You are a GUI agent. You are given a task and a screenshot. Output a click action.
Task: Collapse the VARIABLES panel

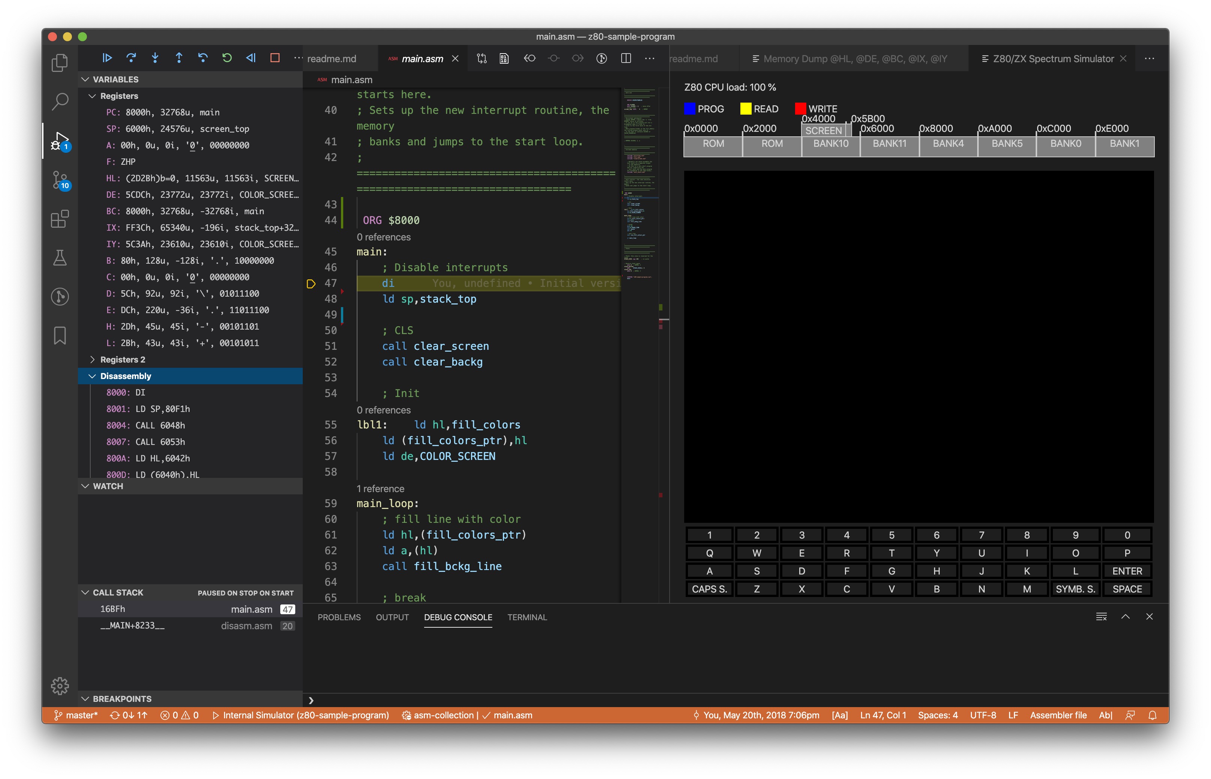pyautogui.click(x=115, y=79)
